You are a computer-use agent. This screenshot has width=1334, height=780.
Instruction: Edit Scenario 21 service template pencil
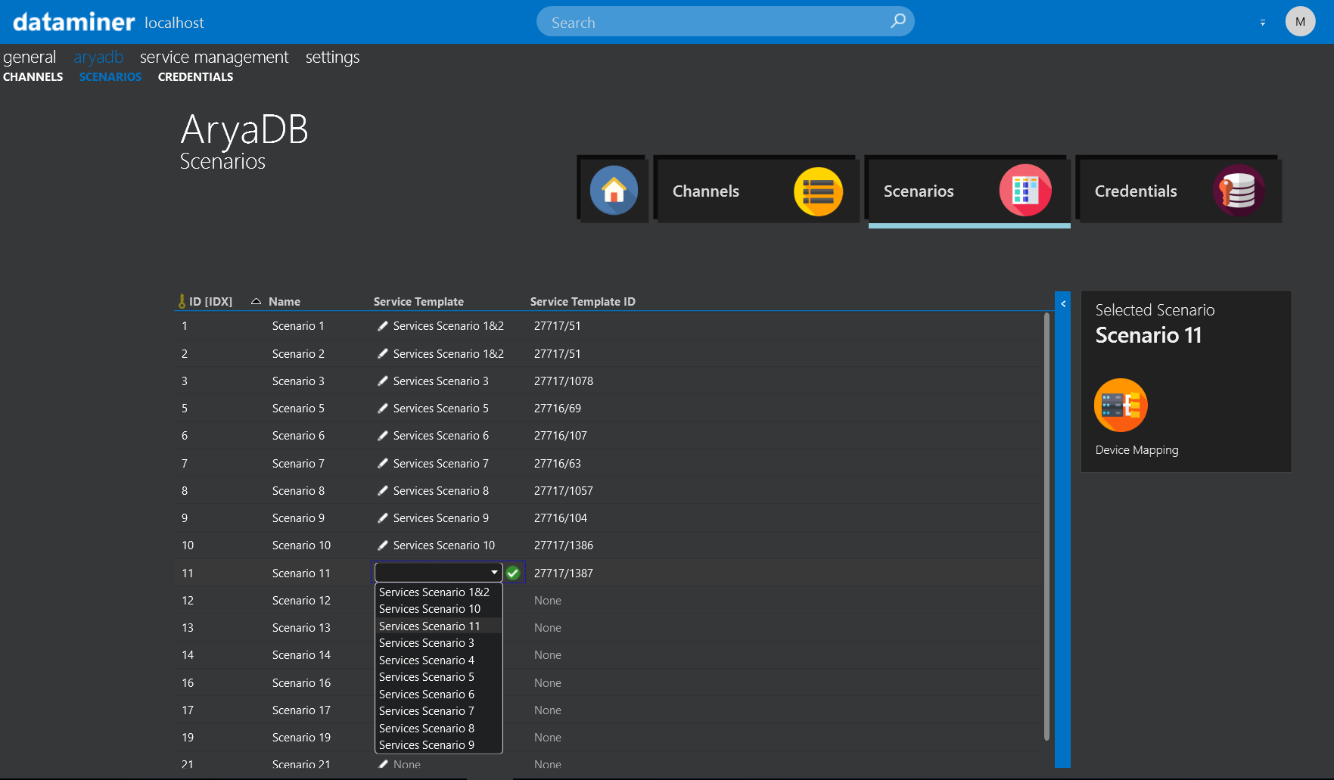(x=383, y=764)
